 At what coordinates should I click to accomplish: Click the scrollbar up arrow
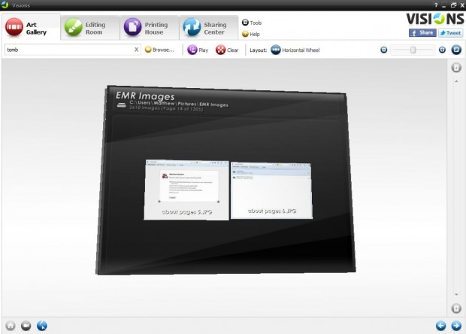tap(456, 81)
